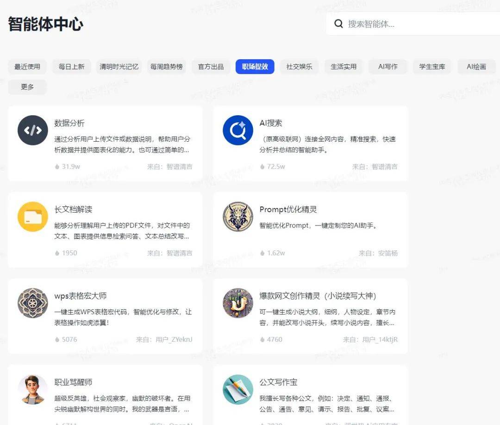
Task: Open the 公文写作宝 notebook icon
Action: pos(237,389)
